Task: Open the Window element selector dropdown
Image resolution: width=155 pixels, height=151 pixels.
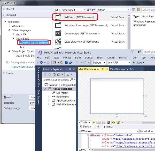Action: click(x=137, y=131)
